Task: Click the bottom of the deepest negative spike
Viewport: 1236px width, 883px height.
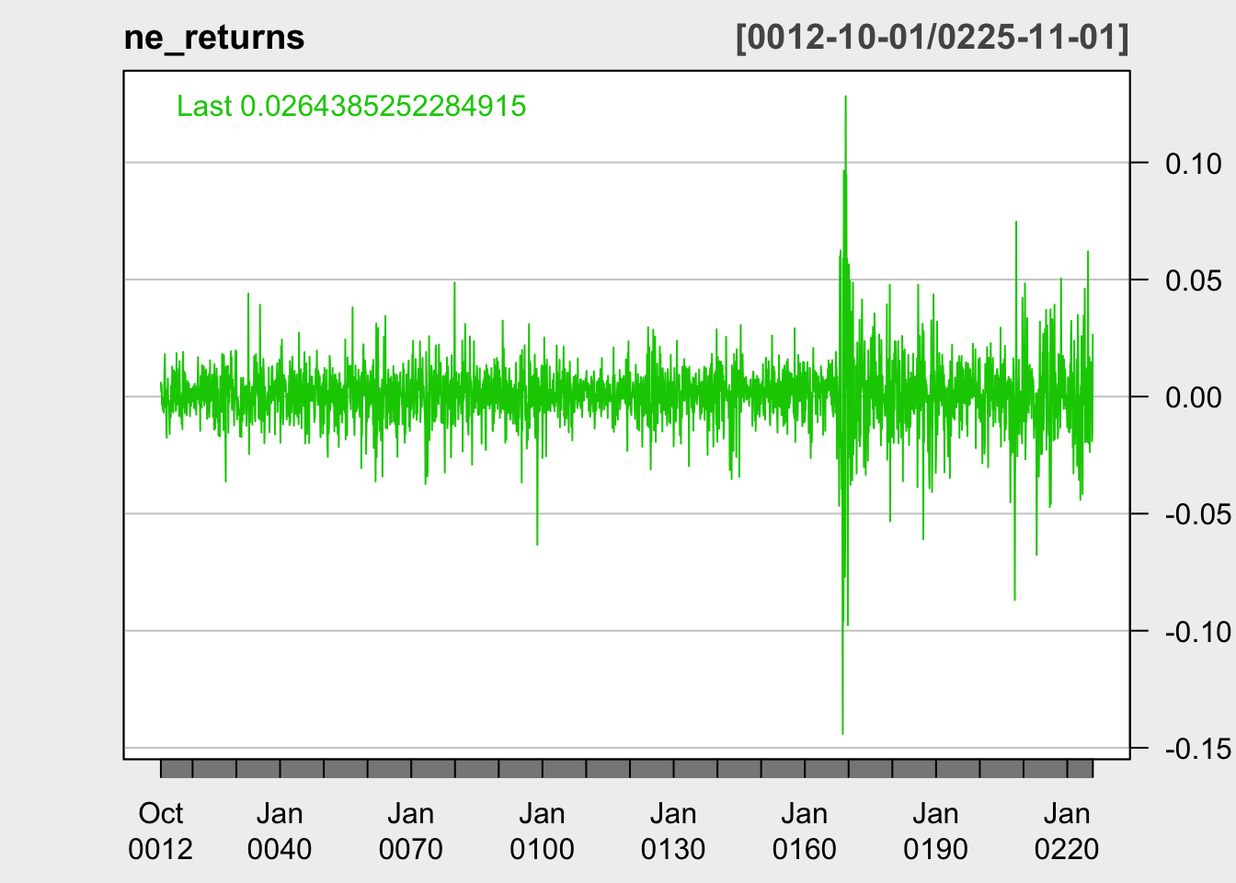Action: [x=842, y=733]
